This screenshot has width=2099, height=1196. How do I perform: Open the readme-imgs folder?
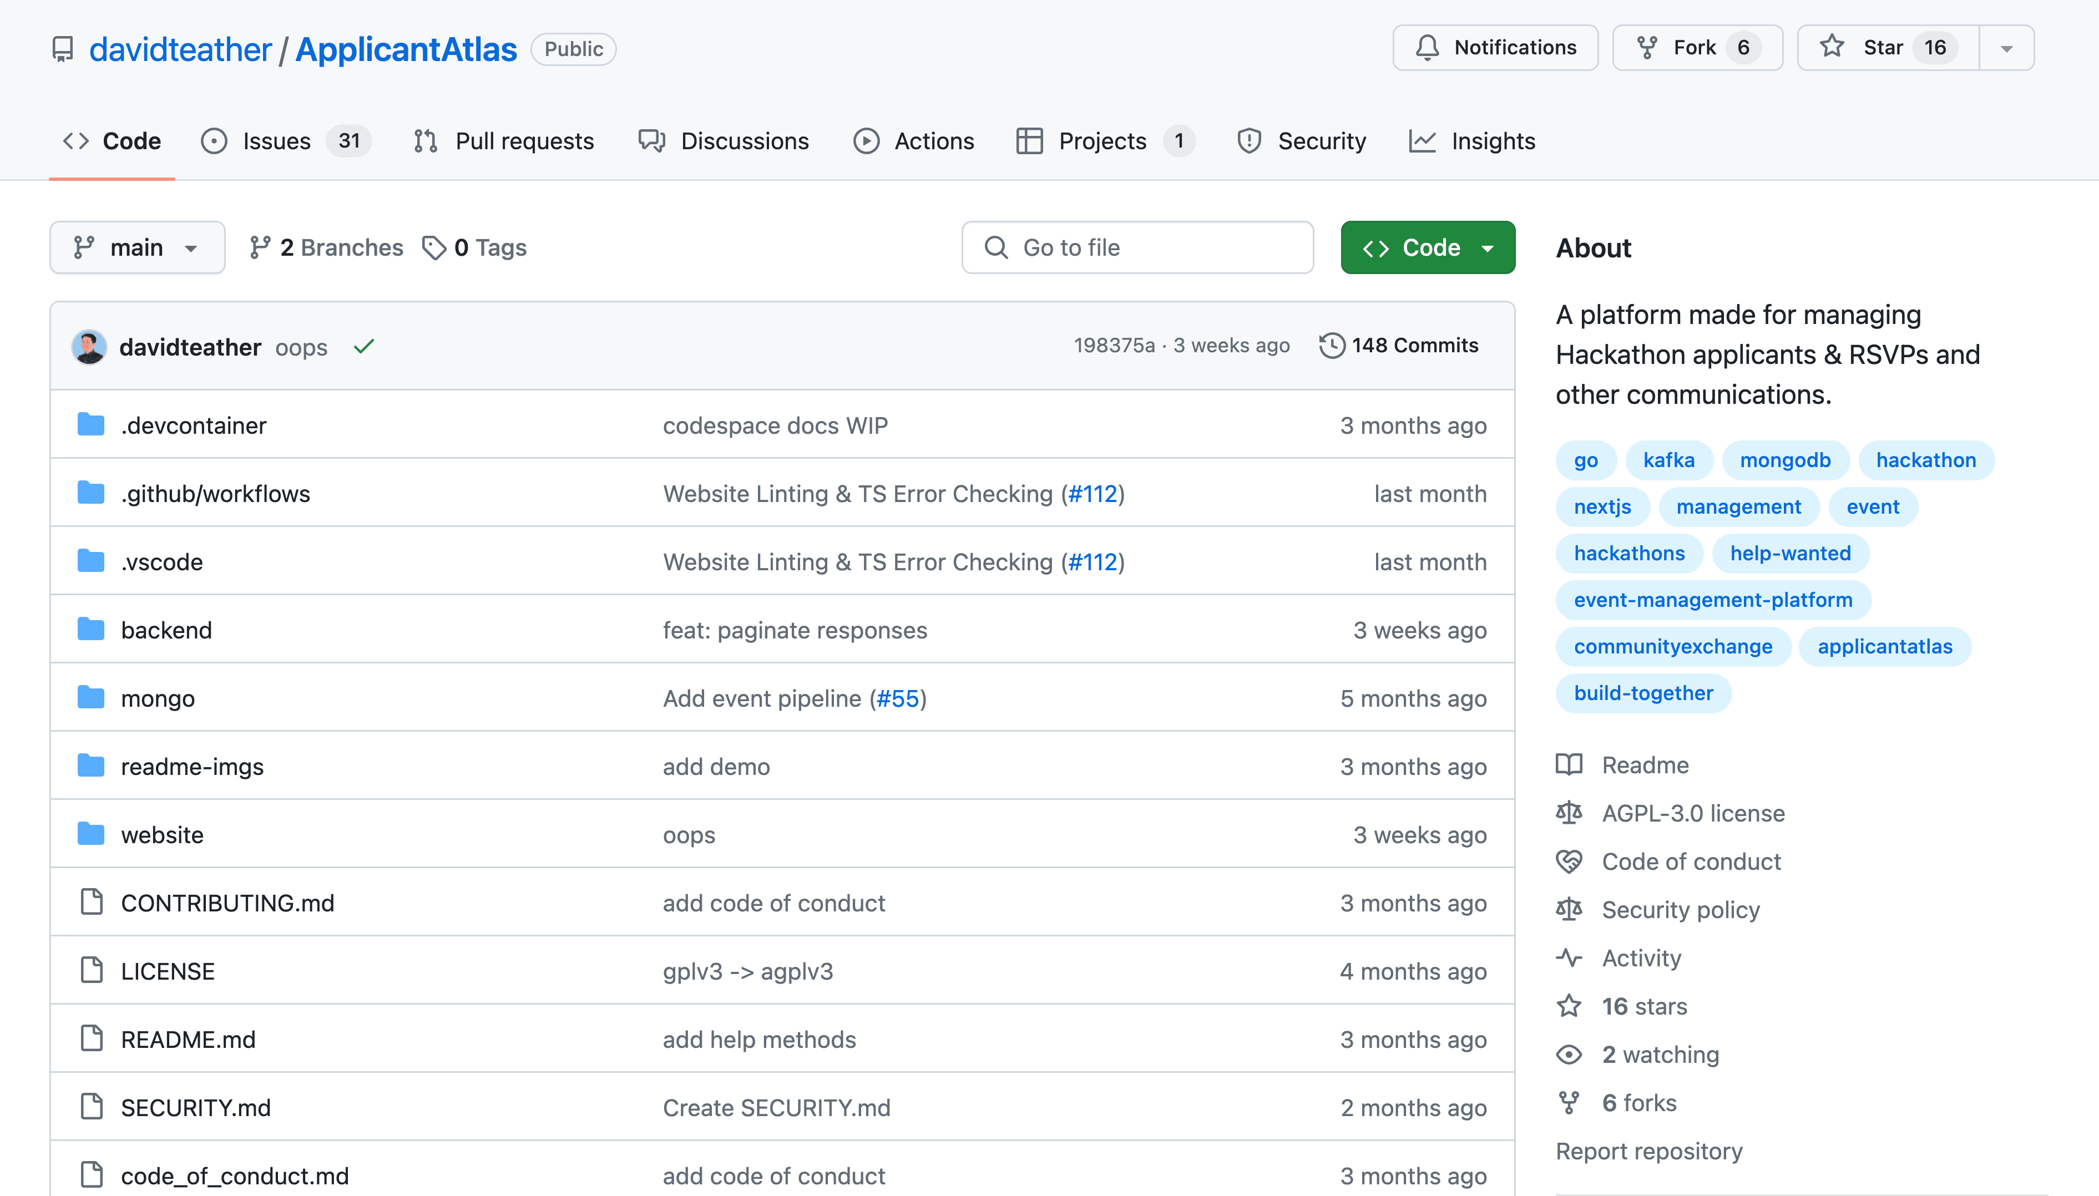(192, 767)
